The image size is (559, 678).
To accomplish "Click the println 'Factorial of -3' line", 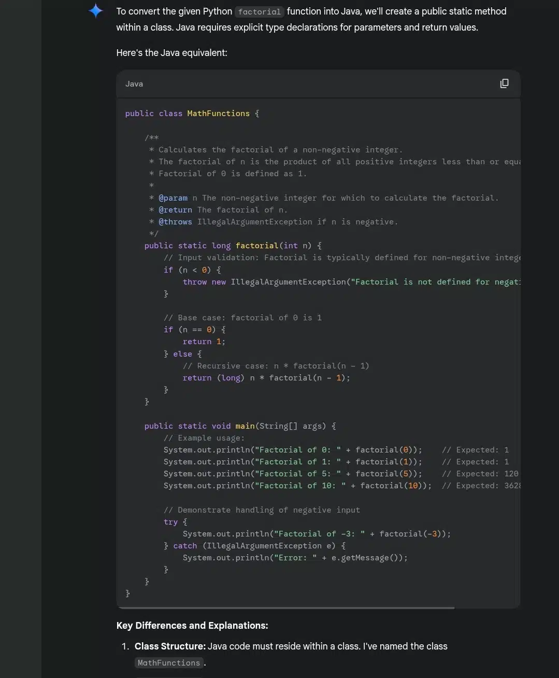I will (317, 534).
